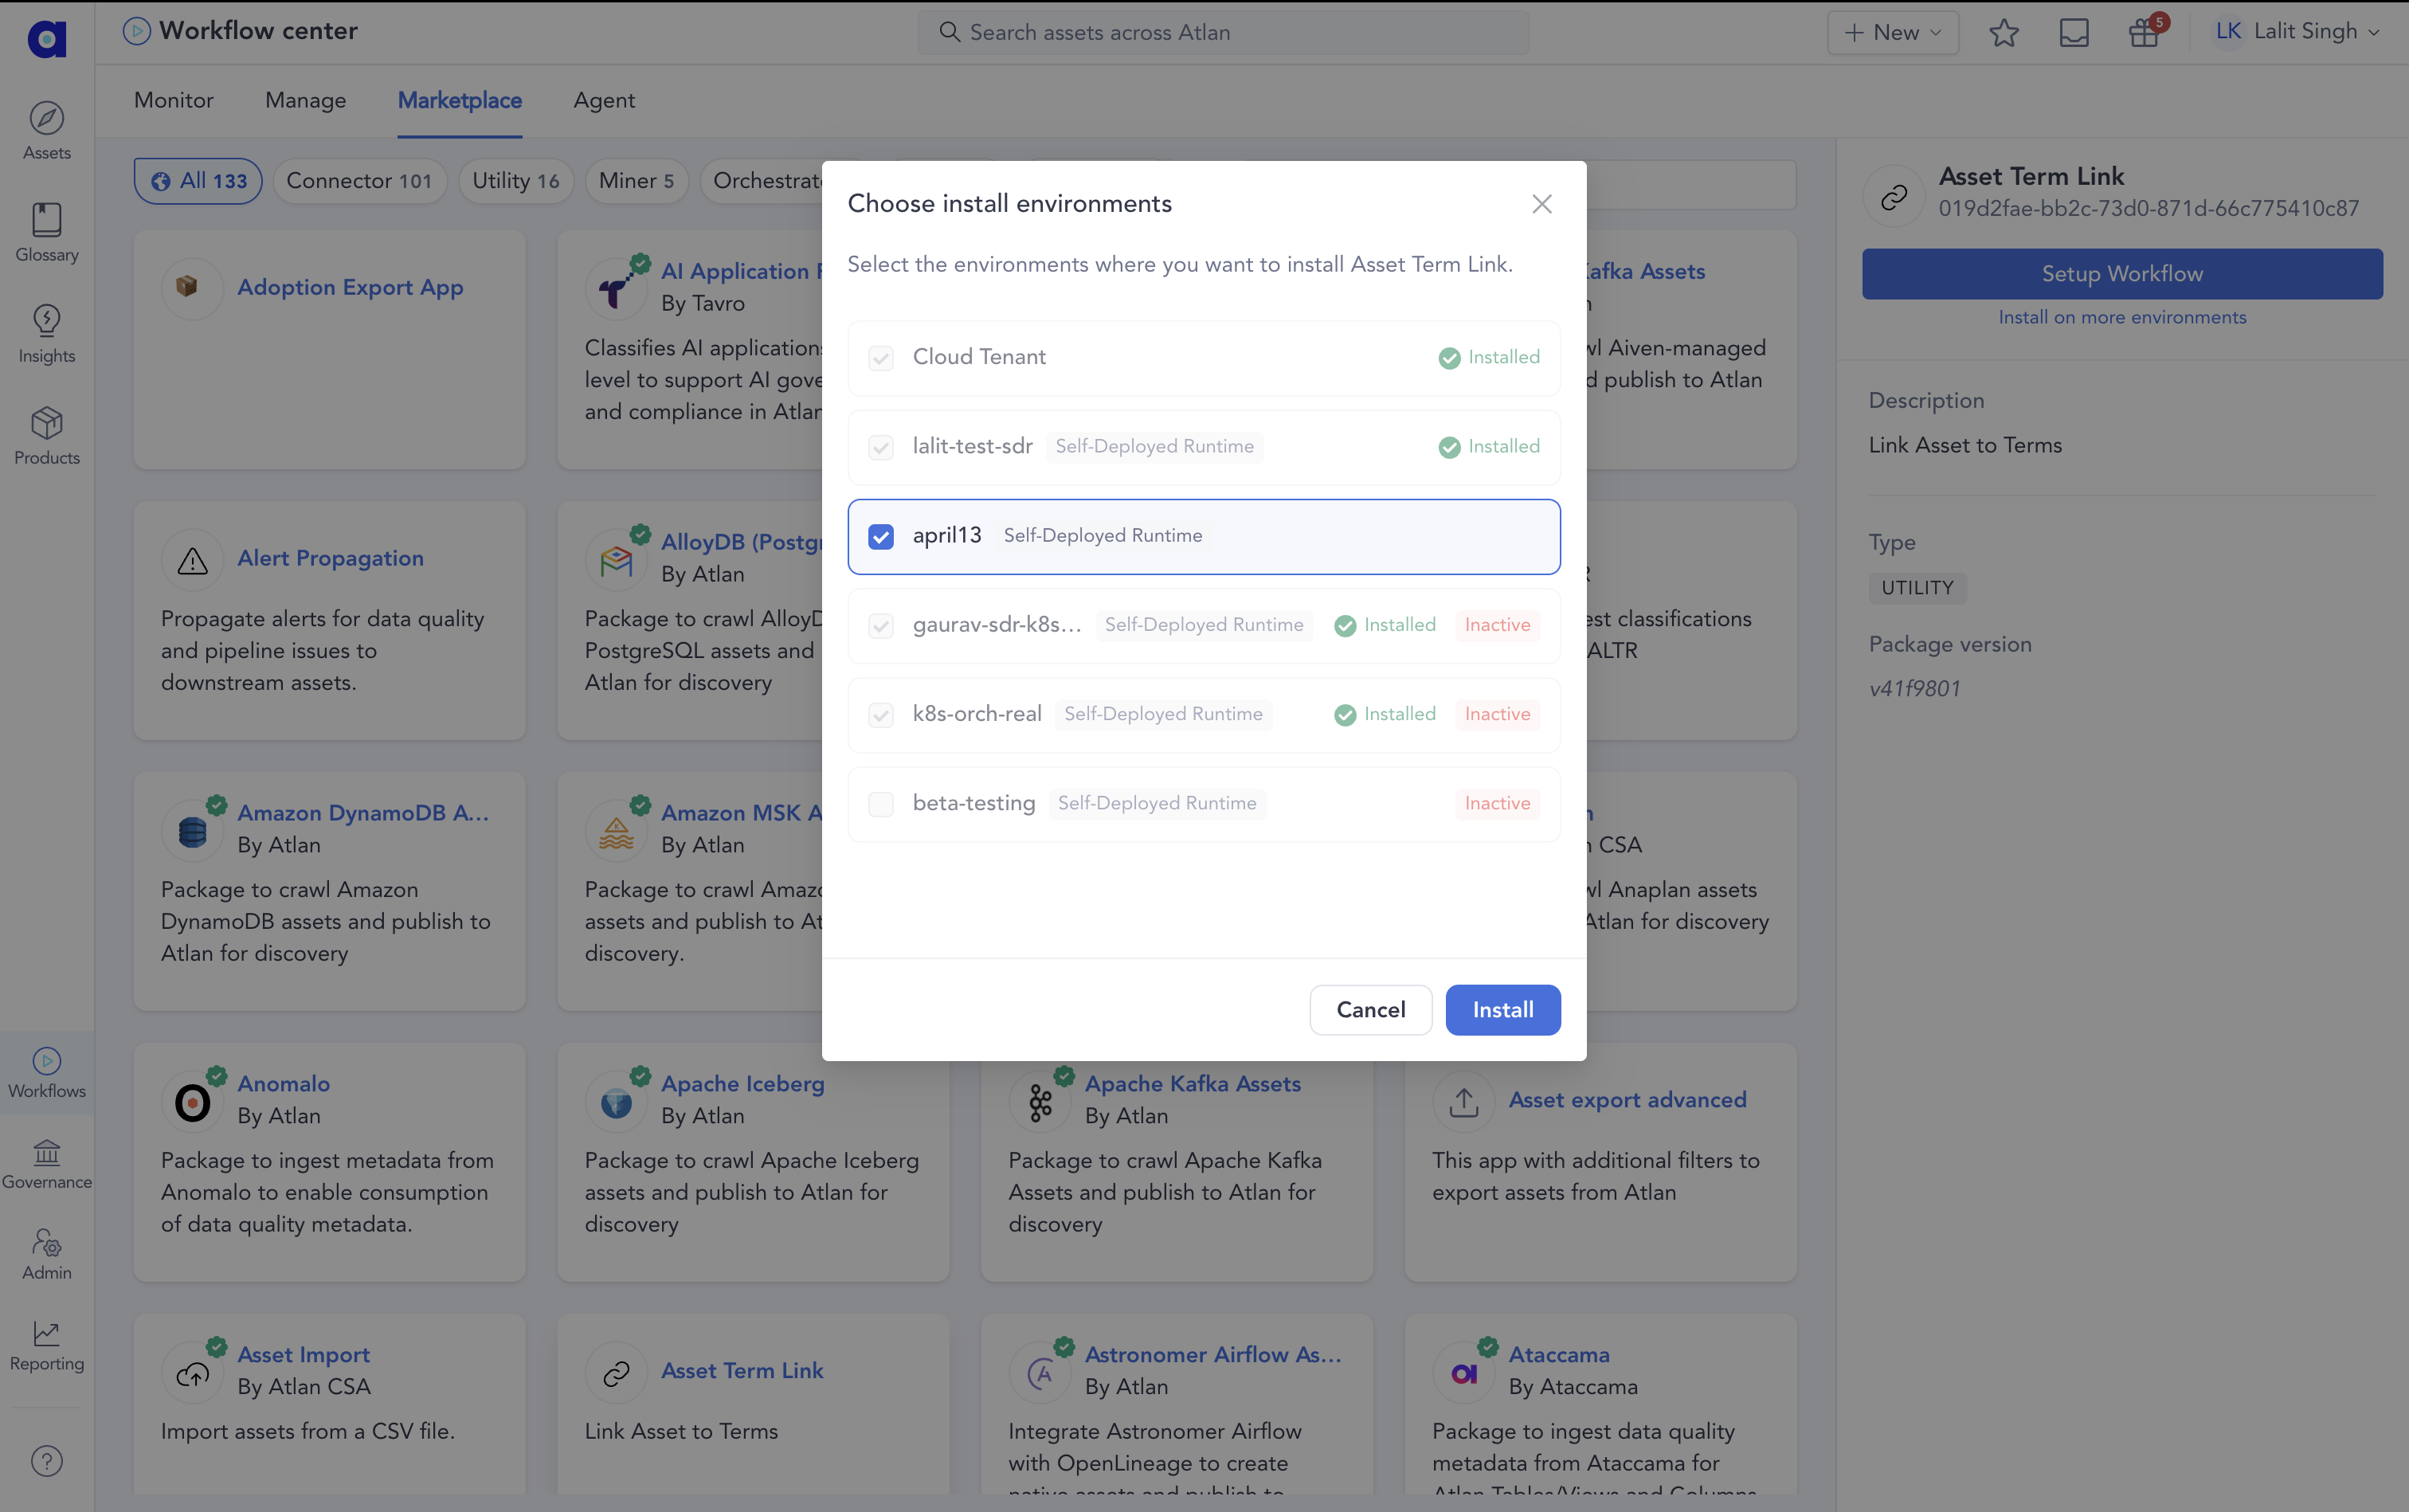The width and height of the screenshot is (2409, 1512).
Task: Click the Asset export advanced upload icon
Action: pos(1463,1102)
